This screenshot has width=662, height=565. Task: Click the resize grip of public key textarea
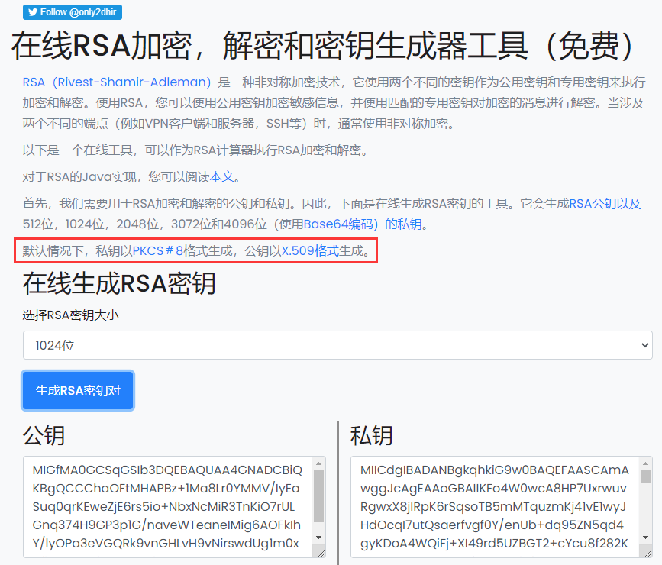click(320, 554)
